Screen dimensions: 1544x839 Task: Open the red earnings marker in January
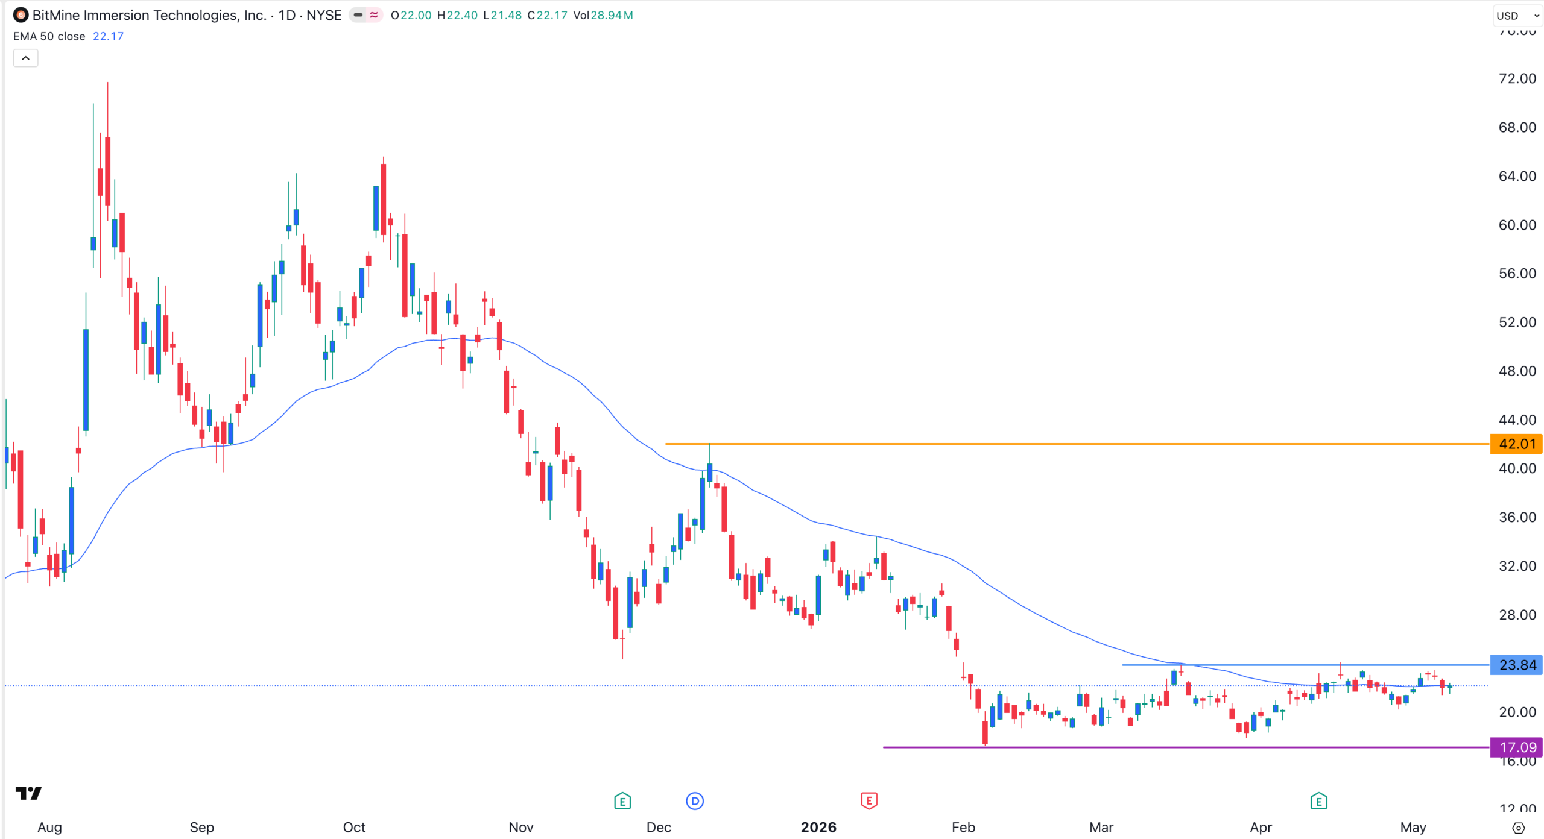869,801
